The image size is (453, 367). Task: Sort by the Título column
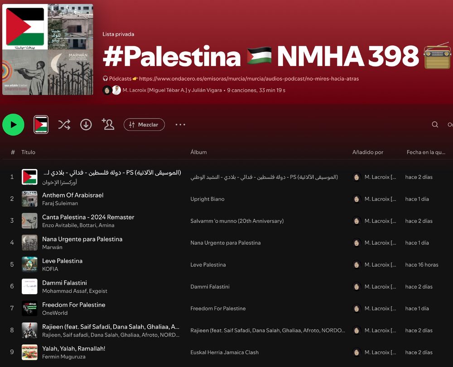(28, 152)
